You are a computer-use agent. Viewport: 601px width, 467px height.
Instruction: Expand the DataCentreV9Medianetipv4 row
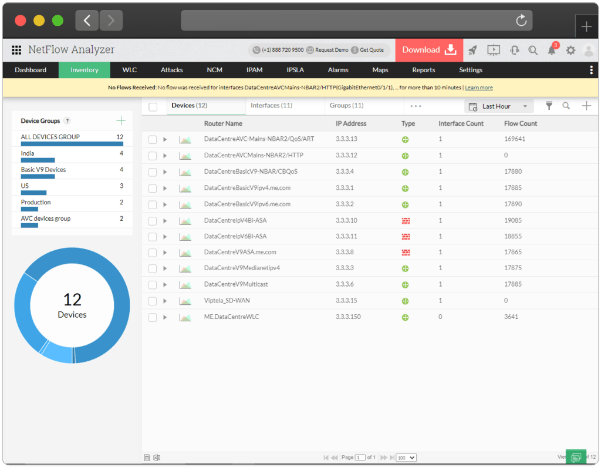(x=165, y=268)
